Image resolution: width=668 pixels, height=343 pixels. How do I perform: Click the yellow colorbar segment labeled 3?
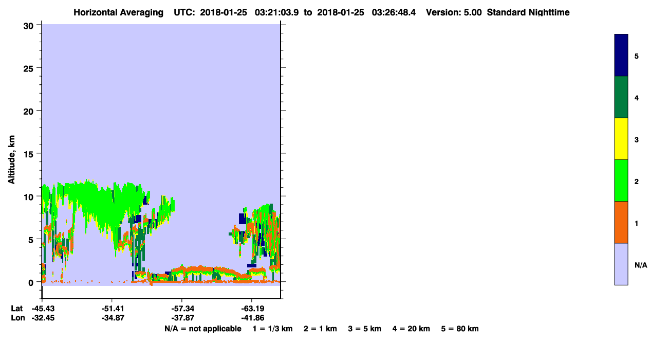pos(621,139)
